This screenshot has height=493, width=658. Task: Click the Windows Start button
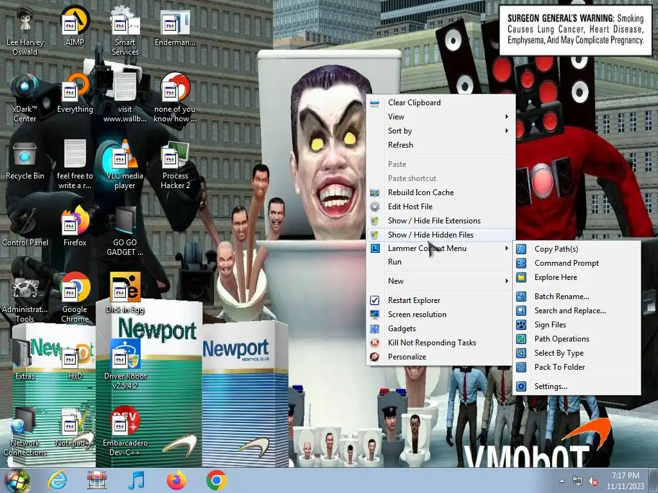[17, 481]
